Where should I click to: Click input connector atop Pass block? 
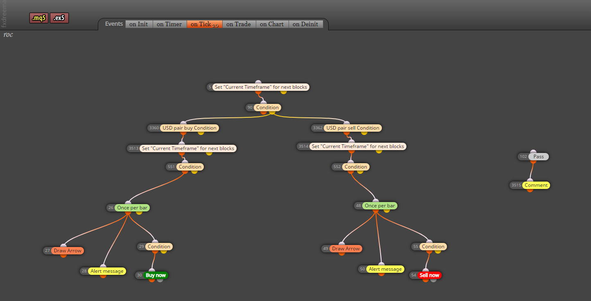click(x=533, y=152)
